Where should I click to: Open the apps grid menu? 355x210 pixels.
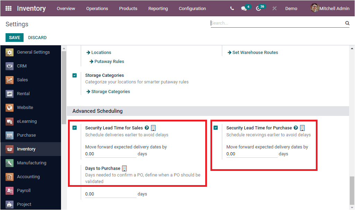pyautogui.click(x=8, y=8)
